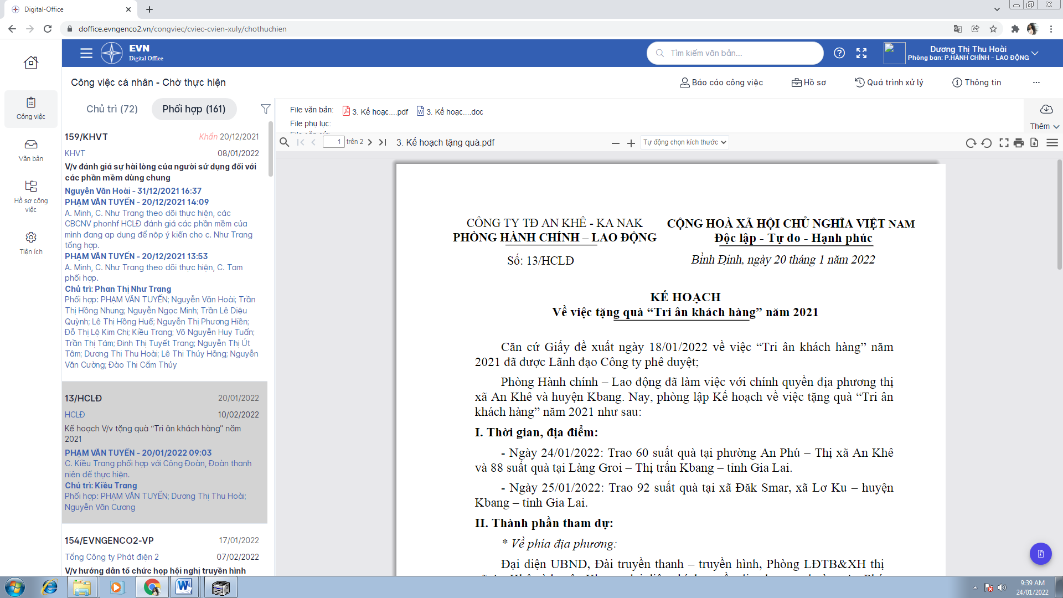Toggle the PDF viewer tools menu
The height and width of the screenshot is (598, 1063).
tap(1052, 143)
